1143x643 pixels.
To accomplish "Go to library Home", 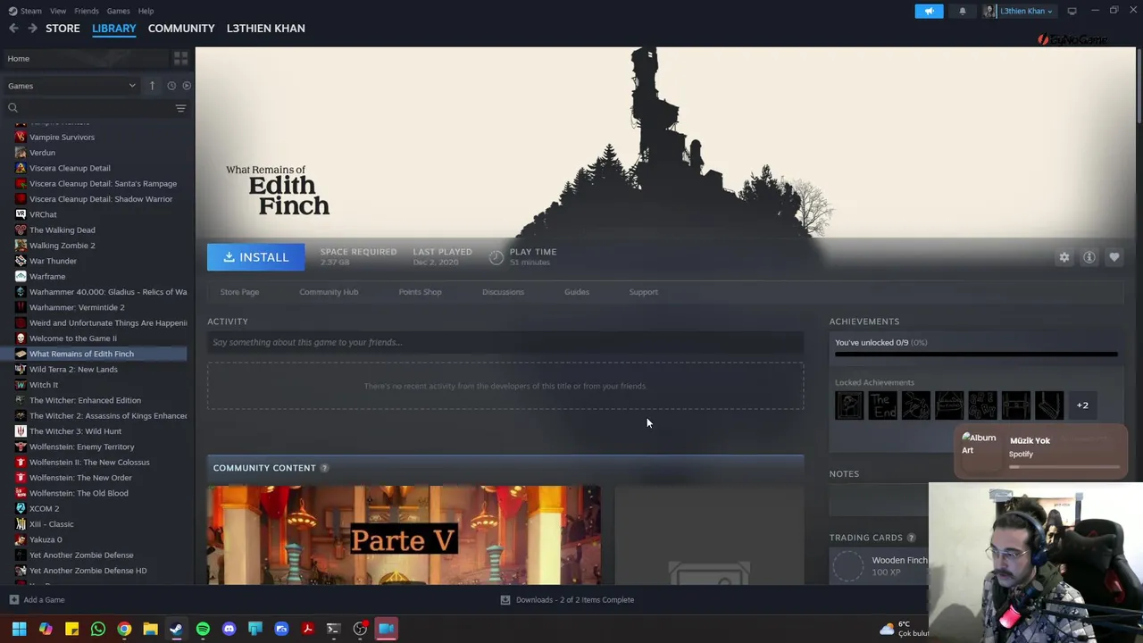I will pyautogui.click(x=86, y=59).
